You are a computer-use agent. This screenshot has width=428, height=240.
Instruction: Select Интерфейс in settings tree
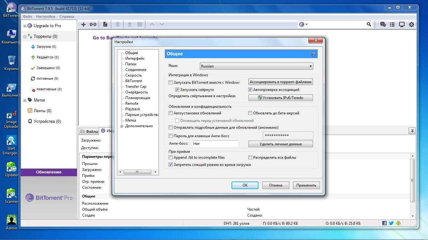(x=135, y=58)
